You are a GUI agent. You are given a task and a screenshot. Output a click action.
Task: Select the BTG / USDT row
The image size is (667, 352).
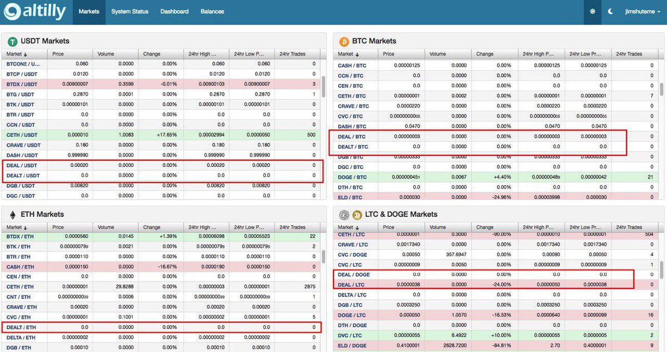tap(161, 94)
